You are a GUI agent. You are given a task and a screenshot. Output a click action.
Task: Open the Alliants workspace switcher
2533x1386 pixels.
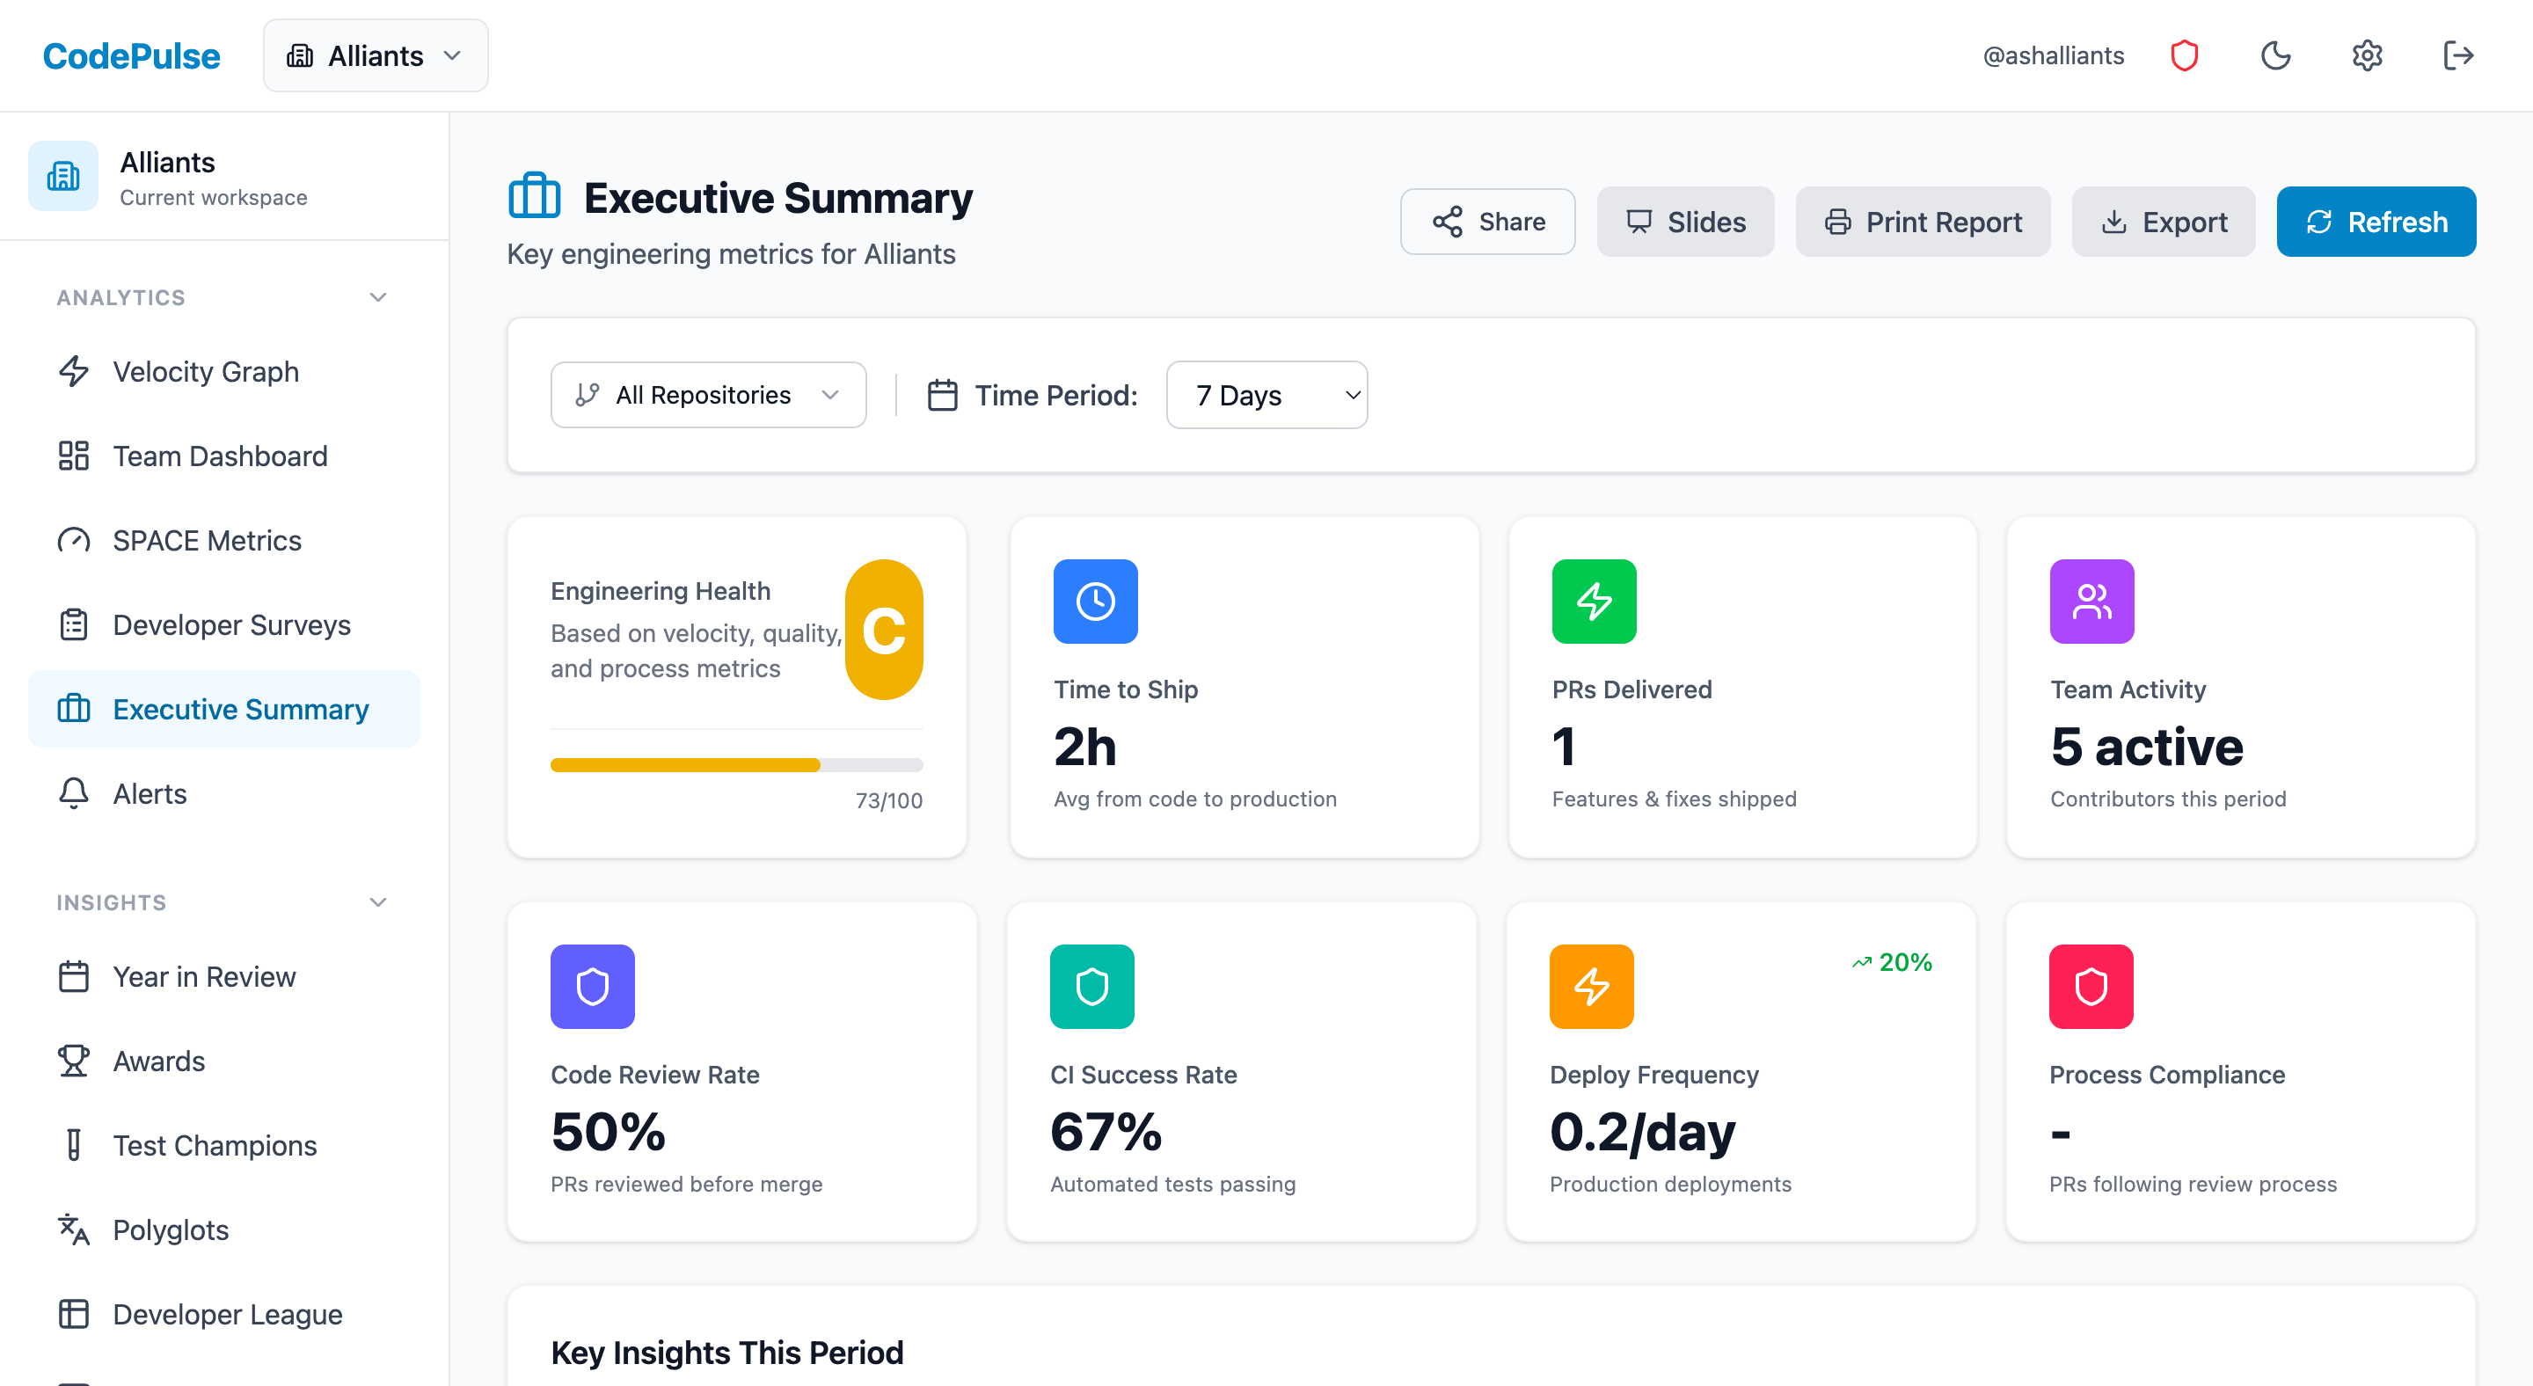pos(376,55)
